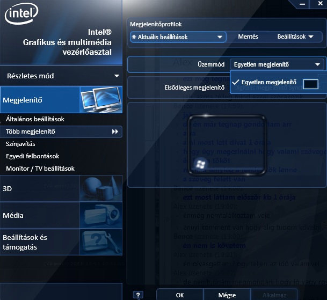Minimize the Intel control panel window

(302, 4)
